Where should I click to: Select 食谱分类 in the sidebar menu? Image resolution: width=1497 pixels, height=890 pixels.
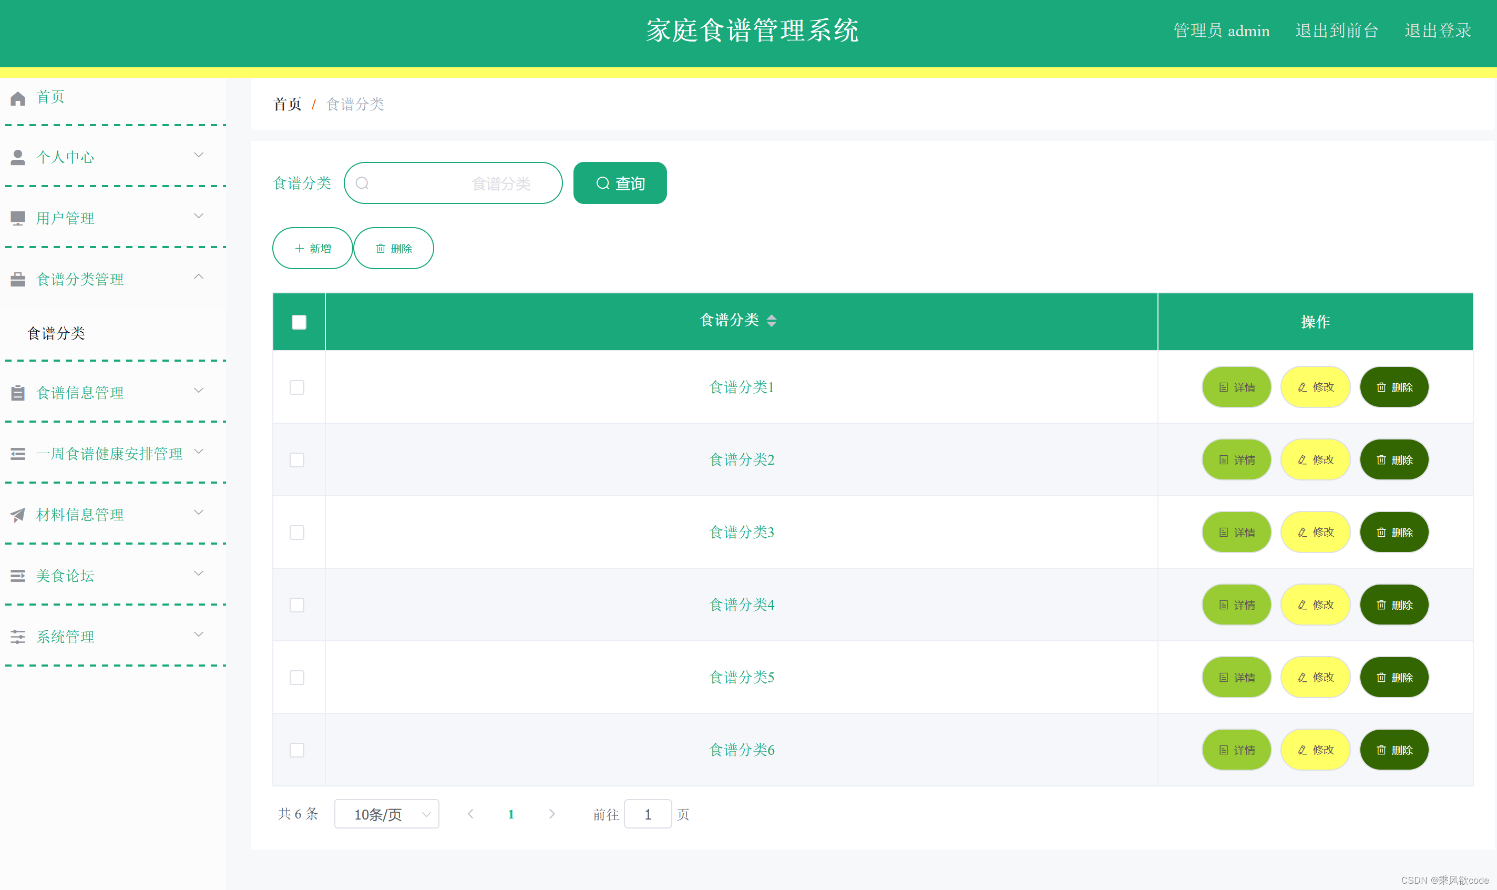click(x=56, y=333)
